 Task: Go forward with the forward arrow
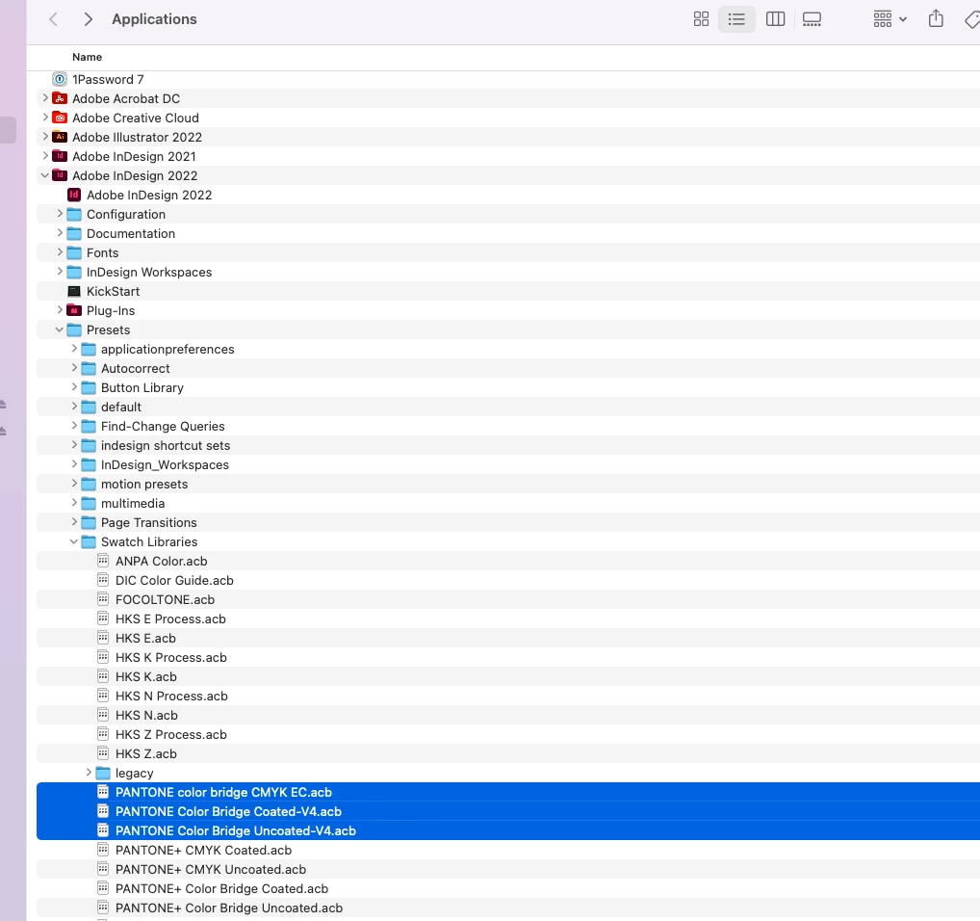89,19
